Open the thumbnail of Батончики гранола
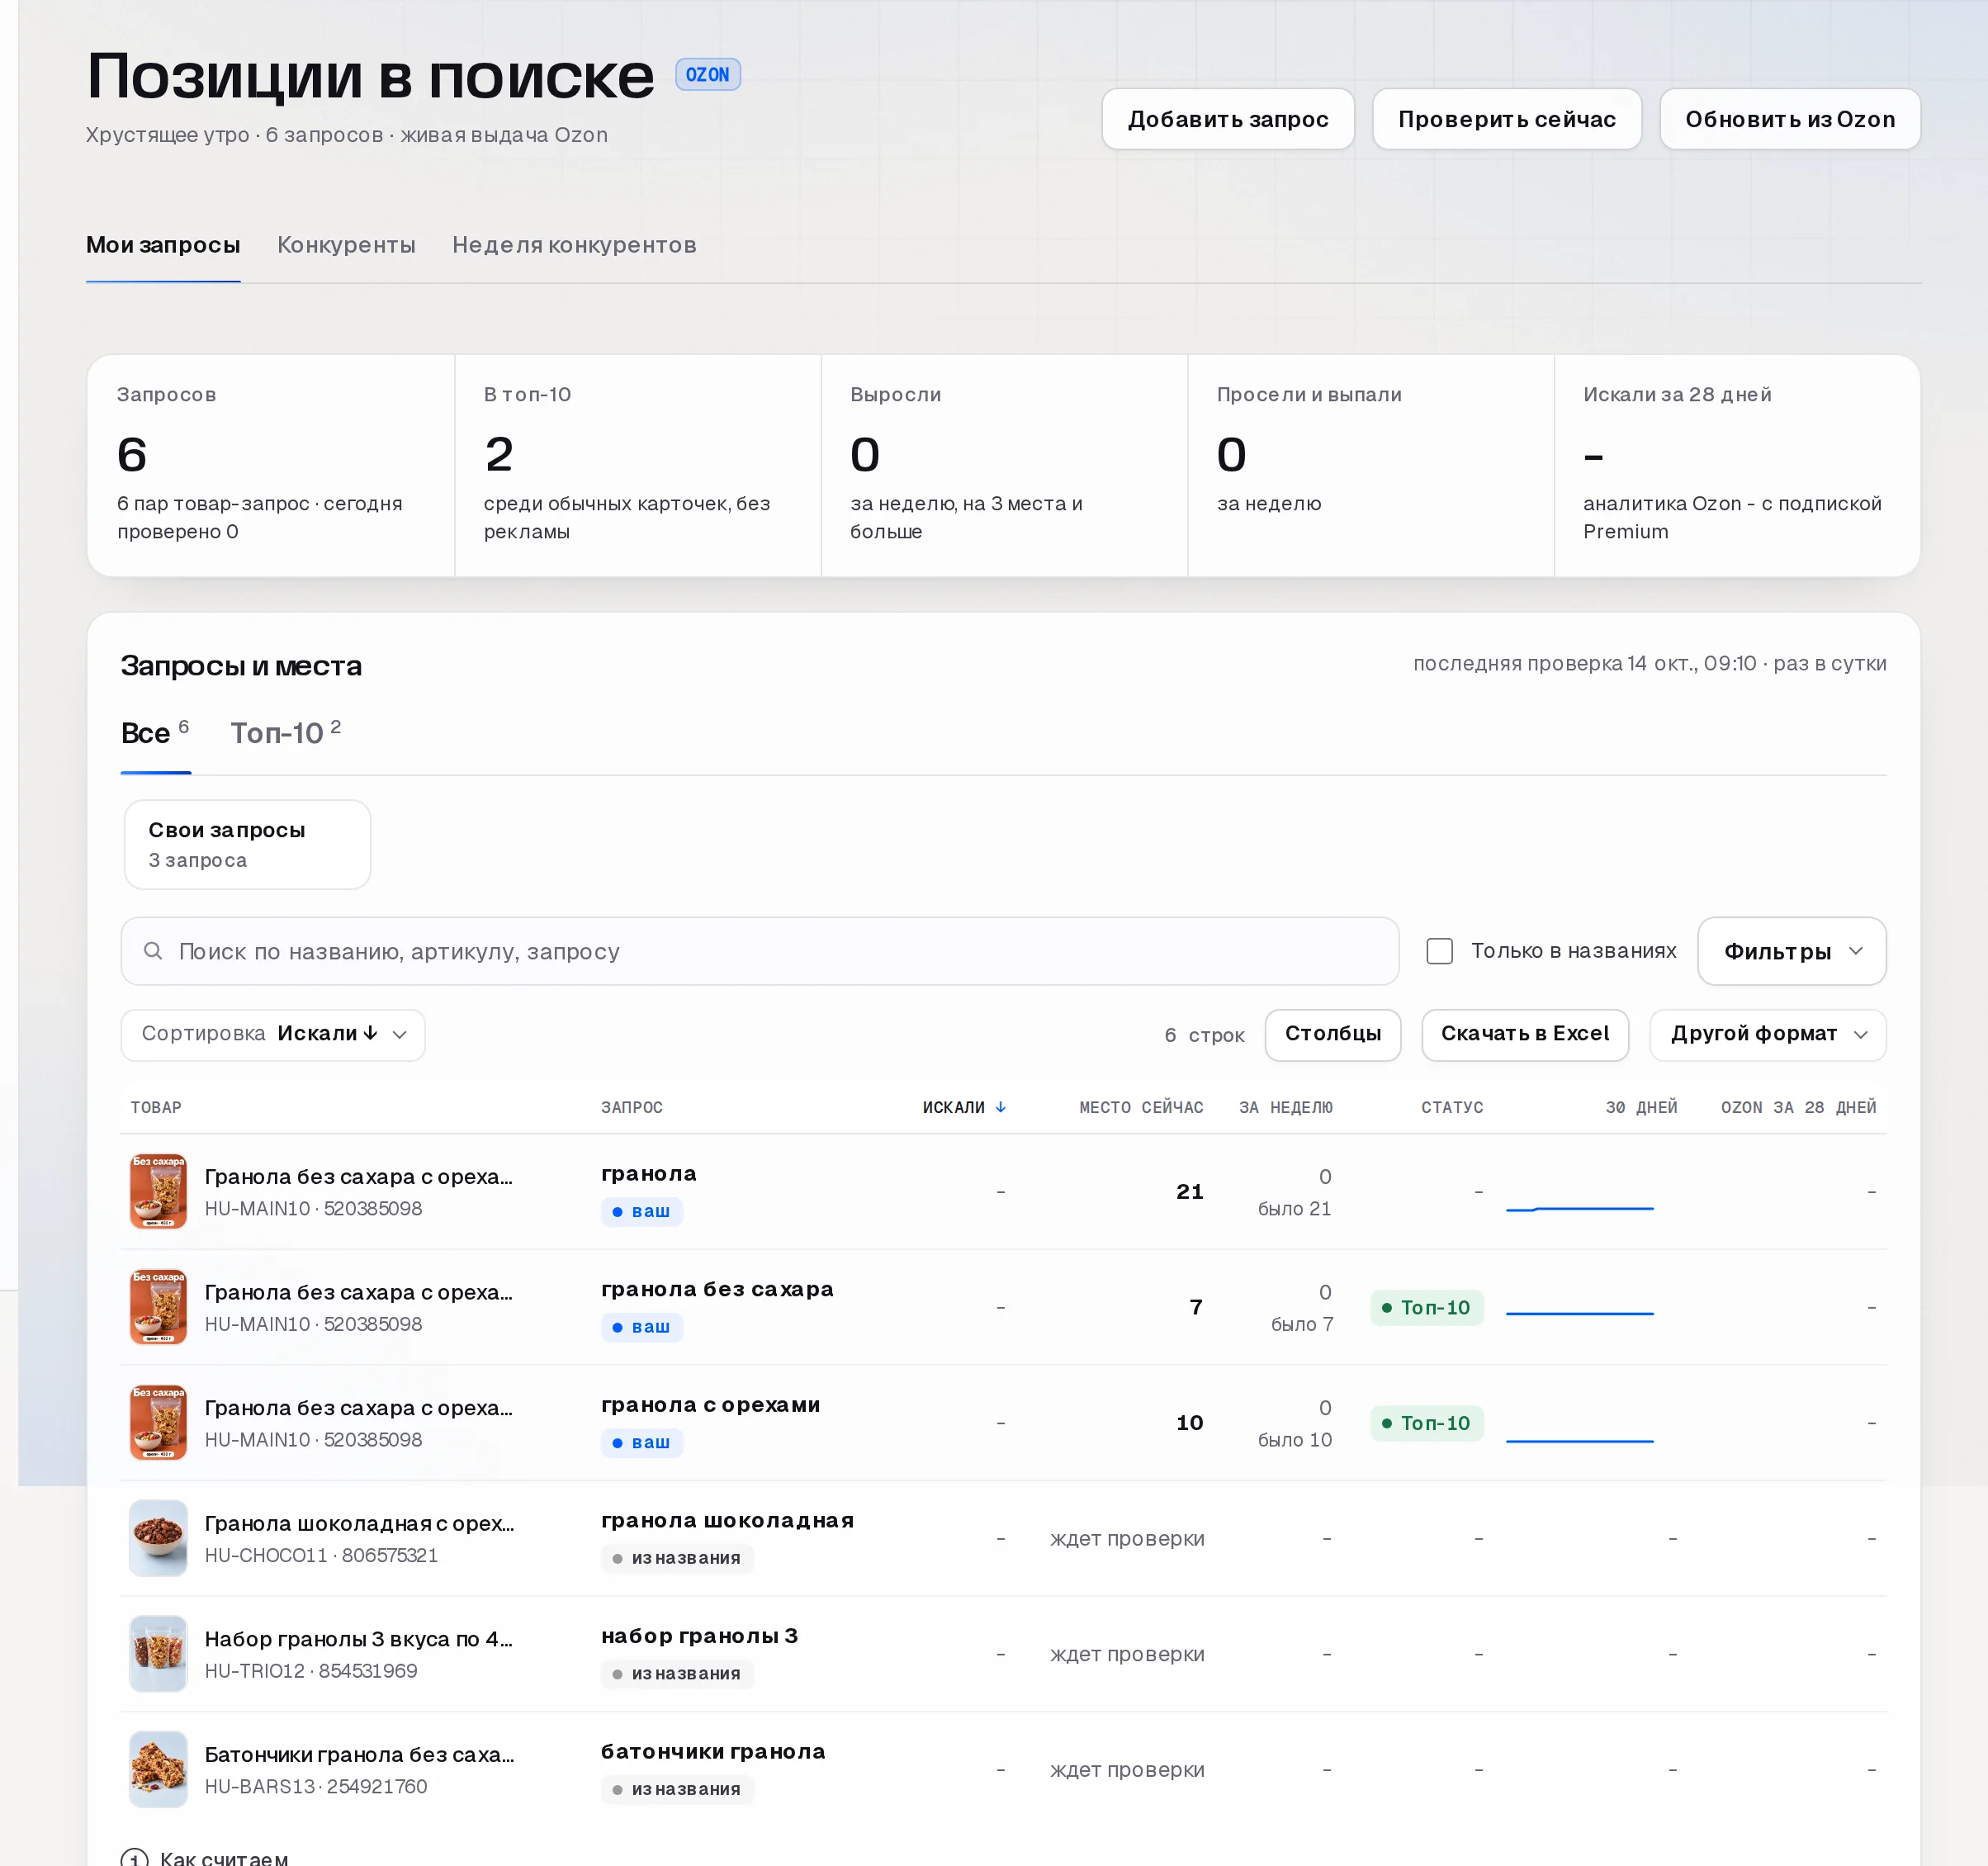The height and width of the screenshot is (1866, 1988). pyautogui.click(x=158, y=1769)
